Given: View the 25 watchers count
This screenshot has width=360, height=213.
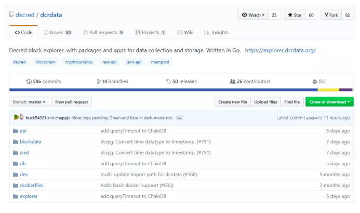Looking at the screenshot, I should tap(274, 15).
